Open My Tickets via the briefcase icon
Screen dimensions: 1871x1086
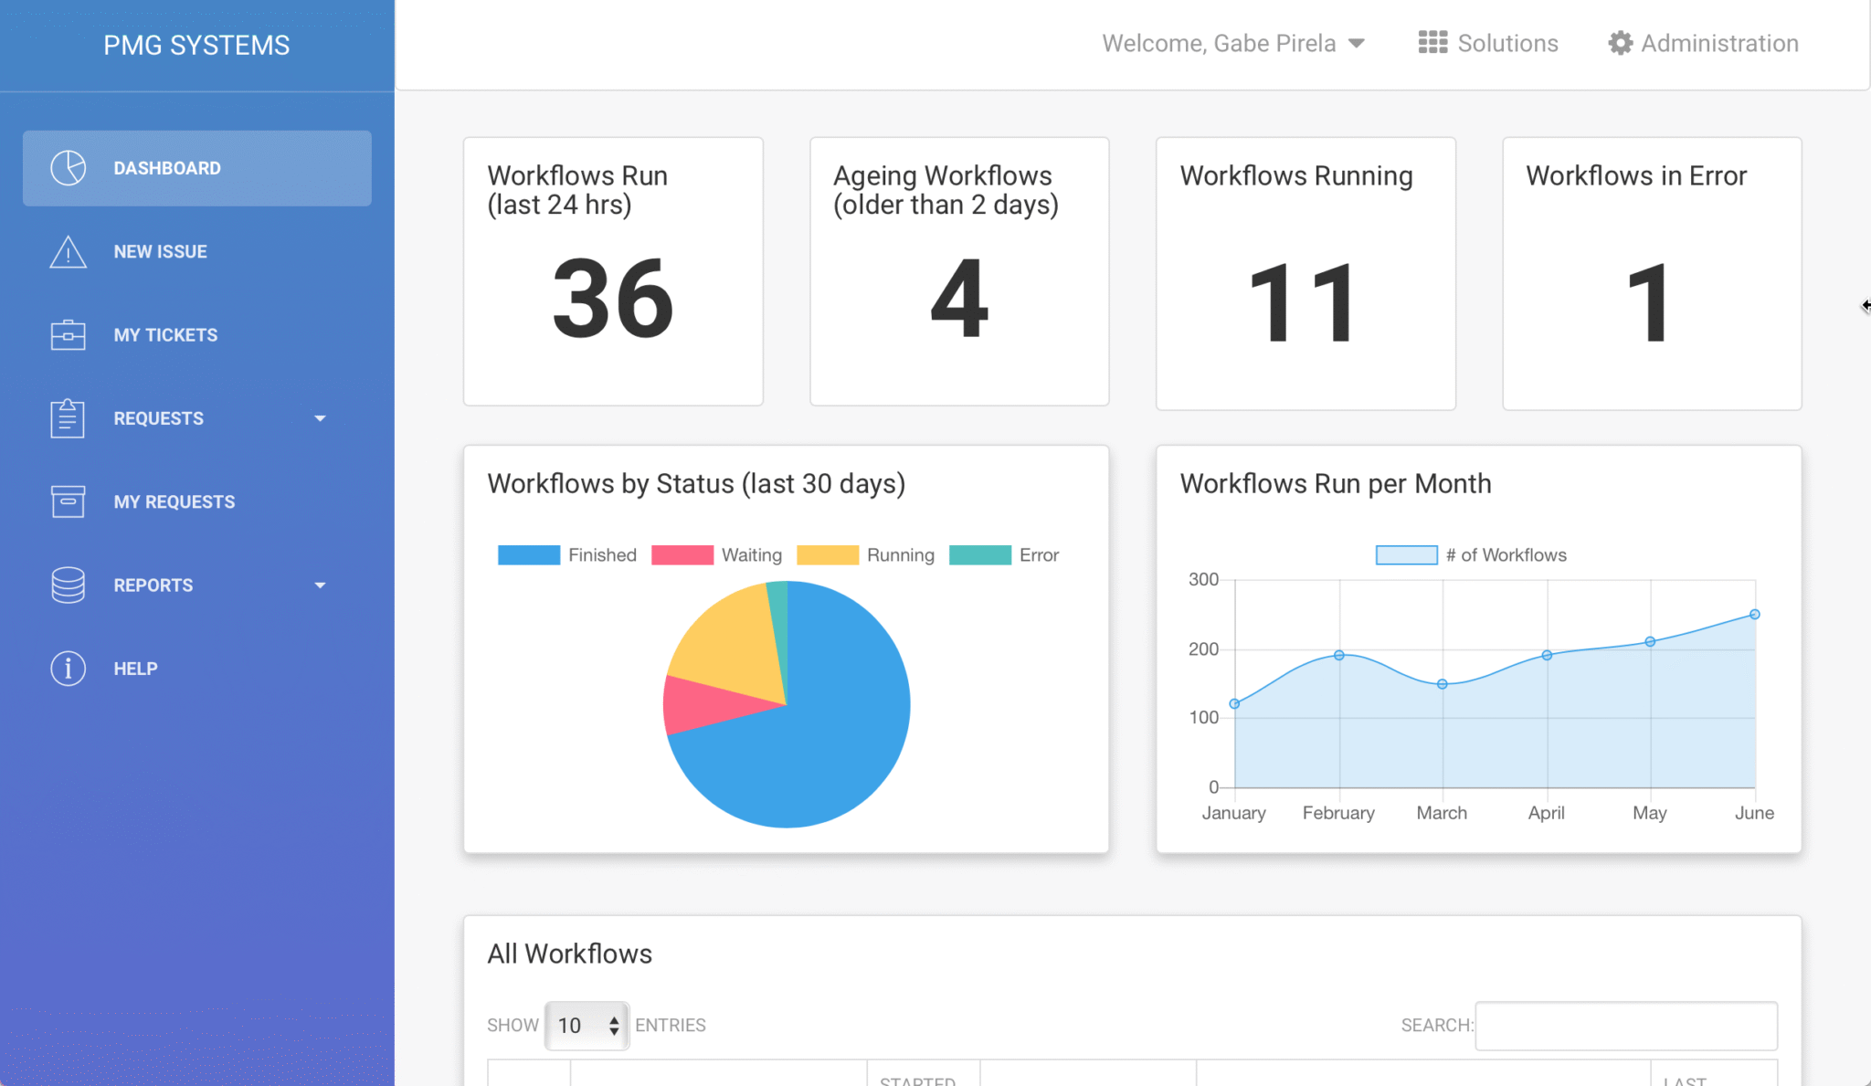[67, 335]
